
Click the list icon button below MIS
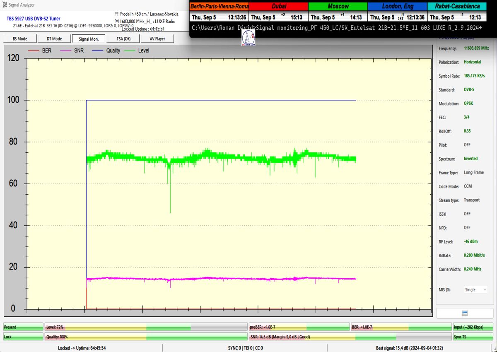point(464,313)
